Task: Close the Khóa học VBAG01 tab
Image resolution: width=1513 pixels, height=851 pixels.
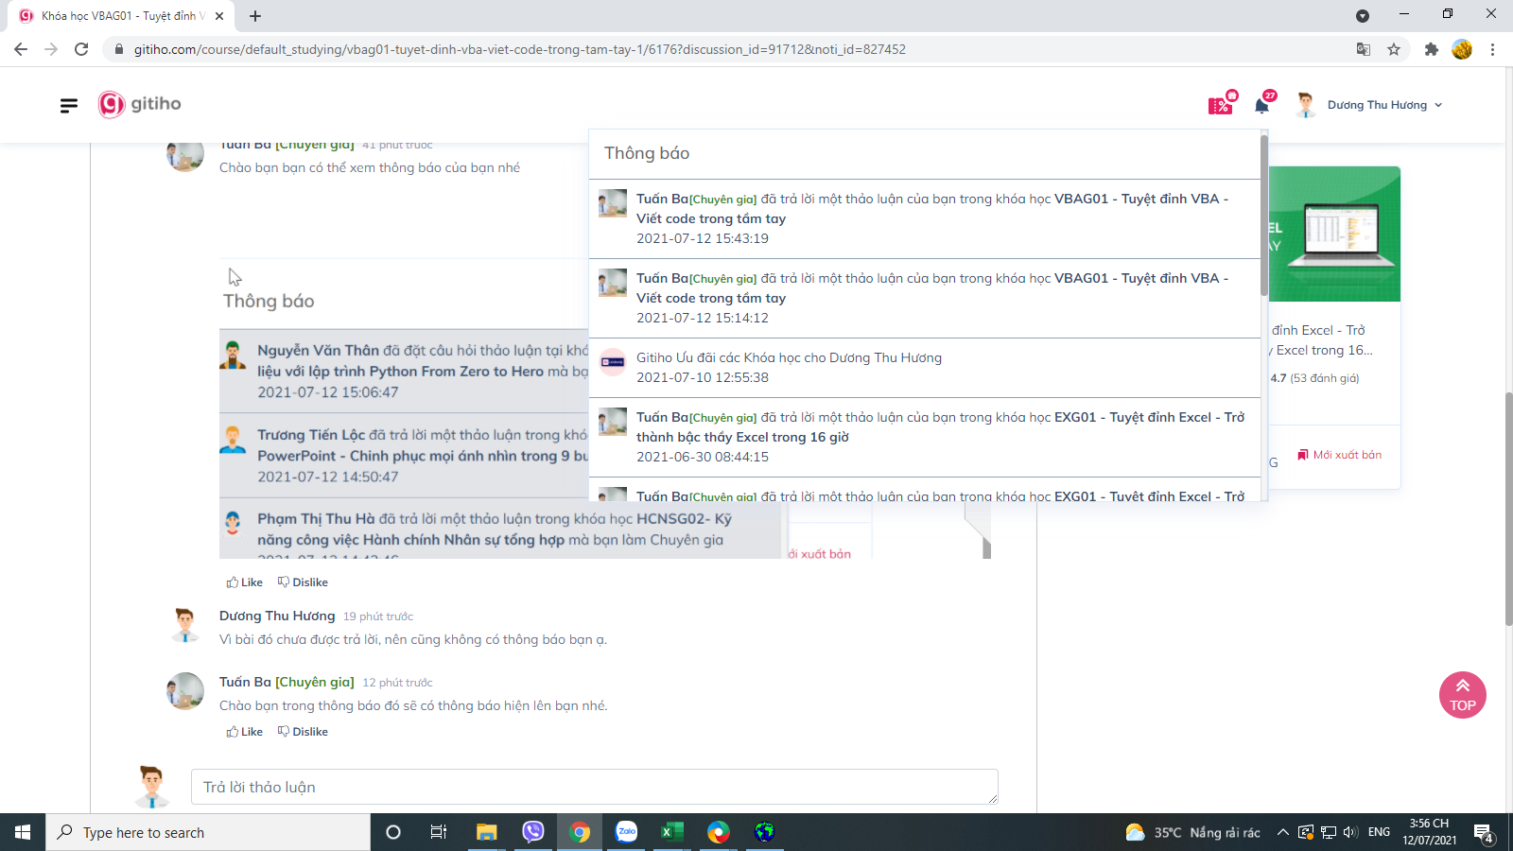Action: (219, 16)
